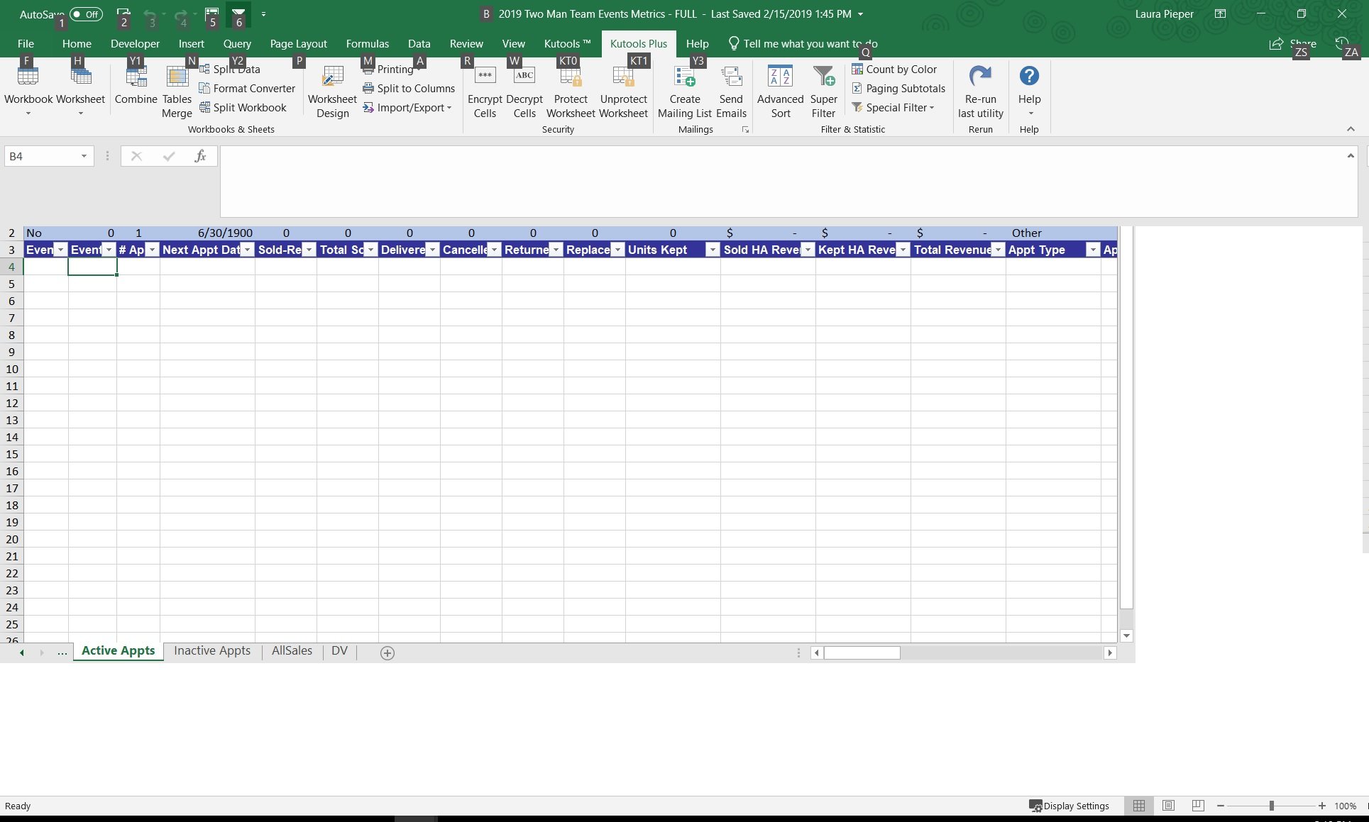Click Create Mailing List icon

pyautogui.click(x=685, y=76)
